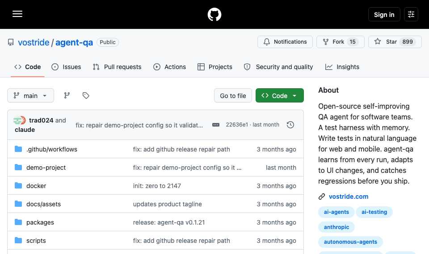Click the Notifications bell button
Screen dimensions: 429x254
click(x=285, y=42)
